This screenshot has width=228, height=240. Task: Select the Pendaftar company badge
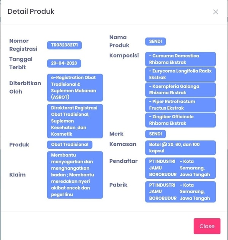180,168
